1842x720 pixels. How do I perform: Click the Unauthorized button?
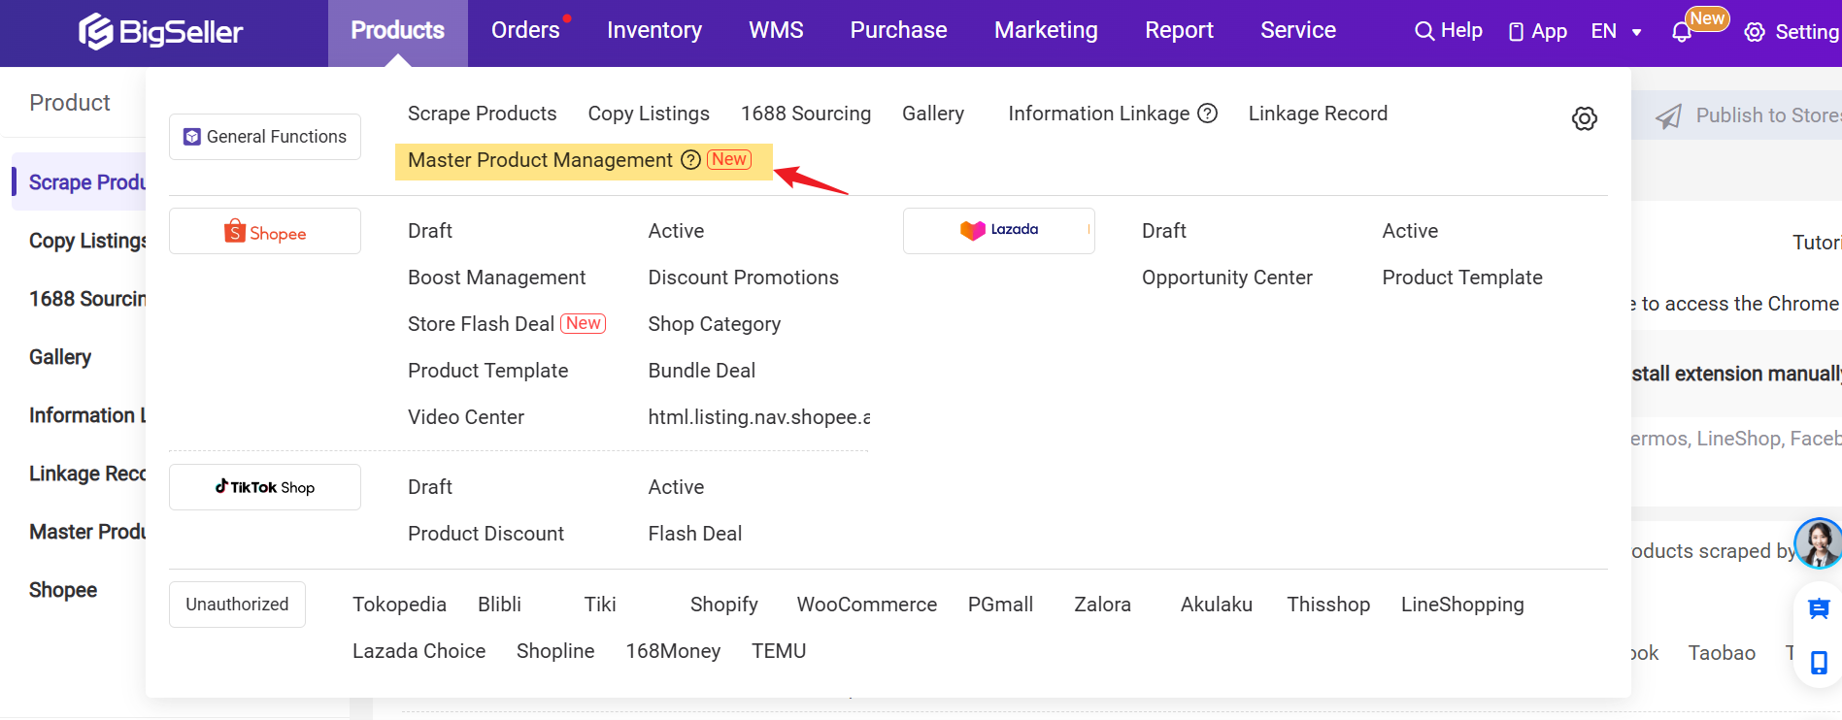pos(237,605)
